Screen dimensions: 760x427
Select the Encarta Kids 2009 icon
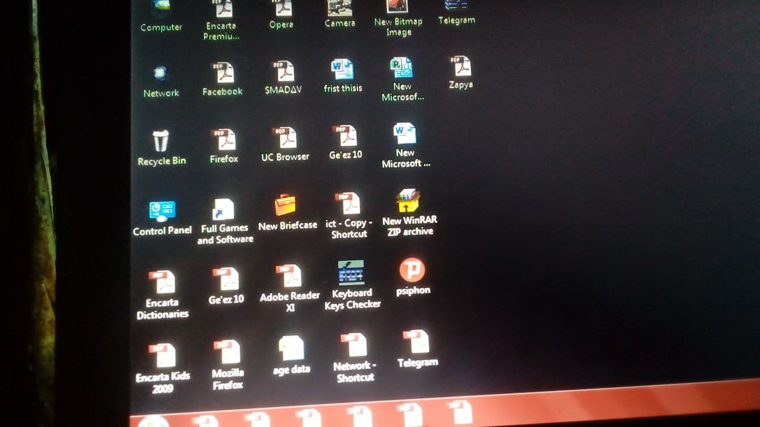(x=163, y=369)
